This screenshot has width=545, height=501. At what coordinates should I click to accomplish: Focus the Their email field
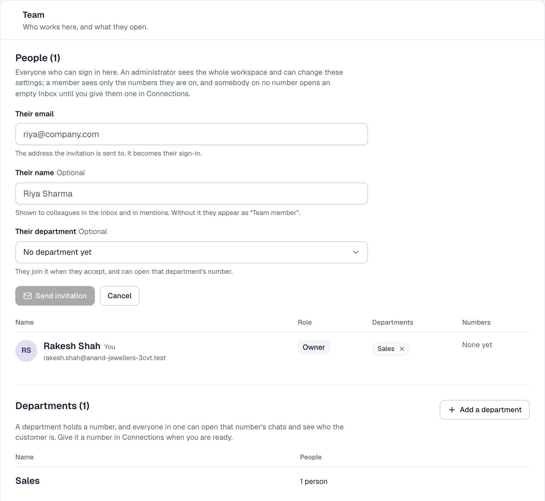(x=191, y=134)
